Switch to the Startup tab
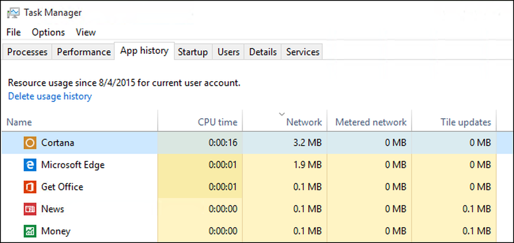The width and height of the screenshot is (514, 243). pos(193,52)
